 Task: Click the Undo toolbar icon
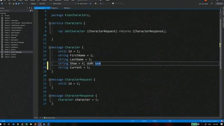tap(22, 3)
